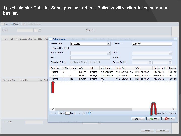Click the CVC Kodu input field

tap(34, 122)
